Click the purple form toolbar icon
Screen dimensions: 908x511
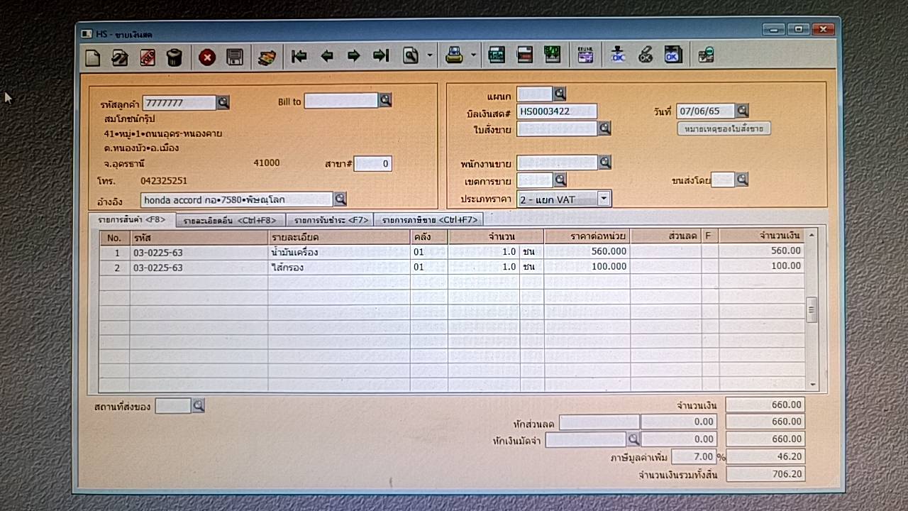[585, 55]
